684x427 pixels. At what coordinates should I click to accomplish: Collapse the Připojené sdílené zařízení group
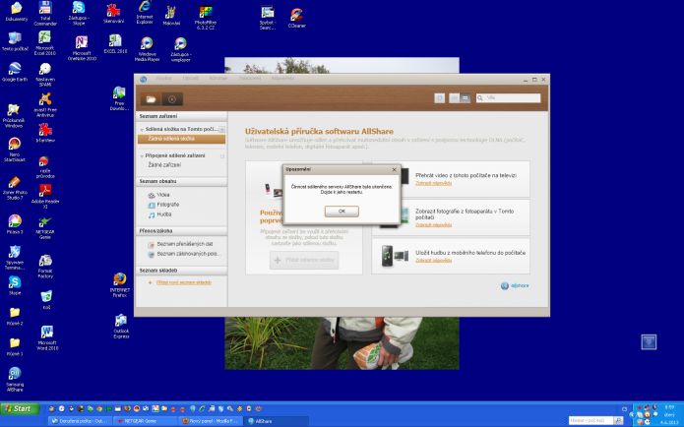click(x=142, y=155)
